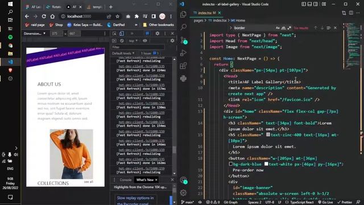Show more bookmarks chevron
Image resolution: width=364 pixels, height=205 pixels.
pos(136,24)
